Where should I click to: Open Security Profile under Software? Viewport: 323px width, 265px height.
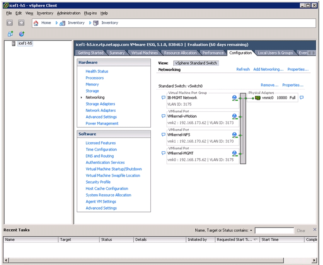click(x=98, y=182)
